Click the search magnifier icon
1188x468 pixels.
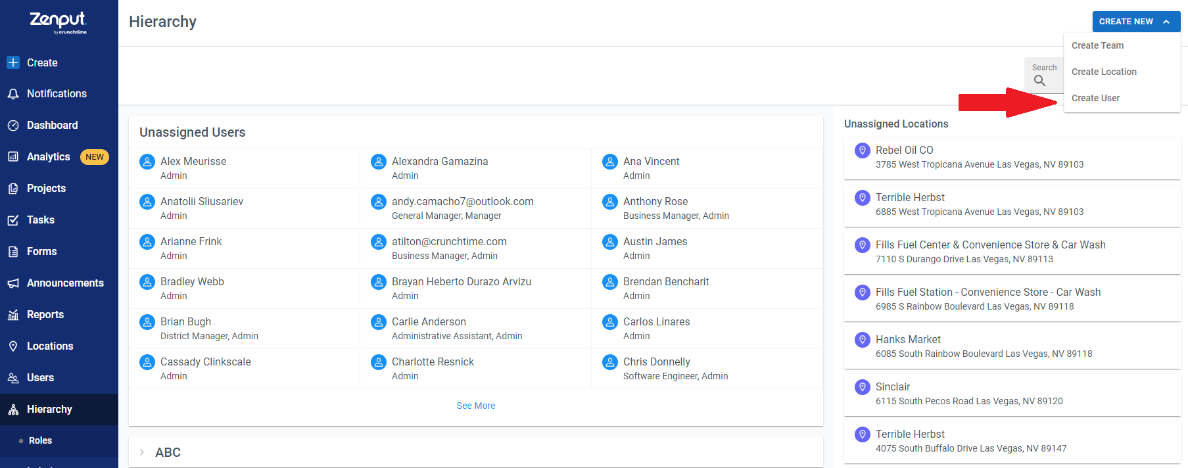coord(1039,81)
